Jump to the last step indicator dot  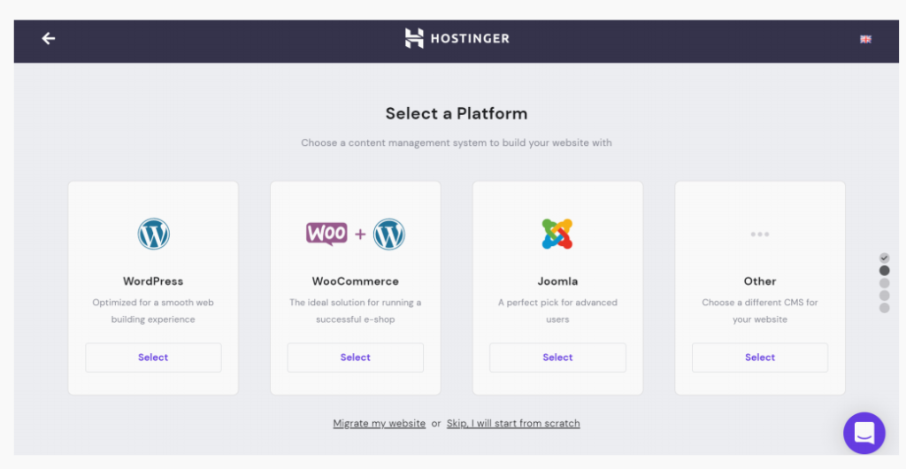point(884,308)
